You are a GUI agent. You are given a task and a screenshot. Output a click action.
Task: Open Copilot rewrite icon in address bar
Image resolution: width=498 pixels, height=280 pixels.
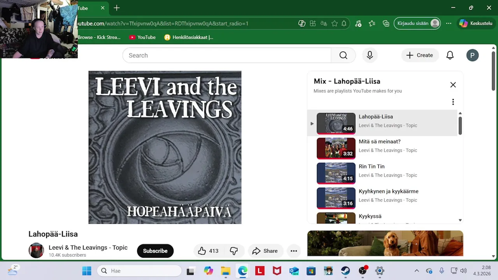(302, 23)
